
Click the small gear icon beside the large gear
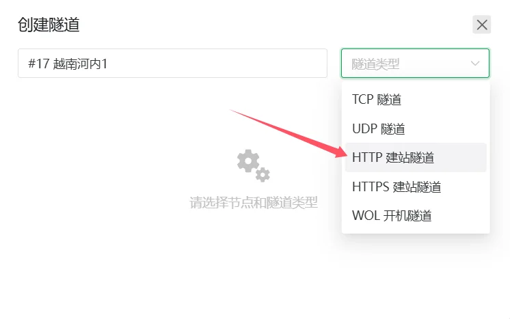(263, 175)
